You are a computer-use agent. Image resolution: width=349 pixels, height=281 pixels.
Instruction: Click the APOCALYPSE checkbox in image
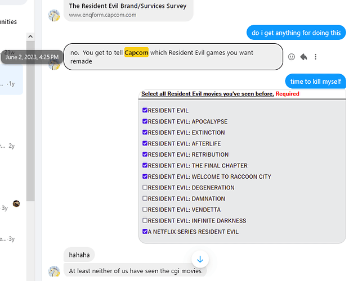(x=145, y=121)
